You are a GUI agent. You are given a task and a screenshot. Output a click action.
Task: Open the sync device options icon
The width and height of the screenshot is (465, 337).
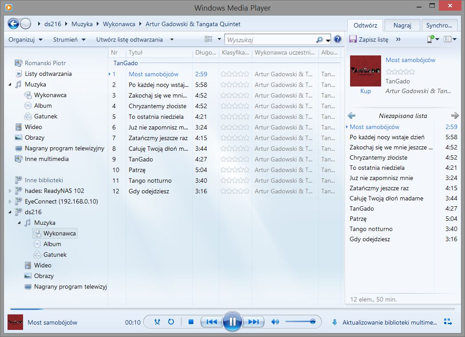tap(430, 39)
